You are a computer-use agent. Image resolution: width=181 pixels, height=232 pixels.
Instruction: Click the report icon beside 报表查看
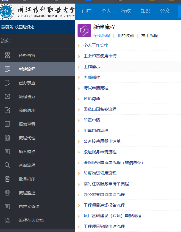point(7,124)
